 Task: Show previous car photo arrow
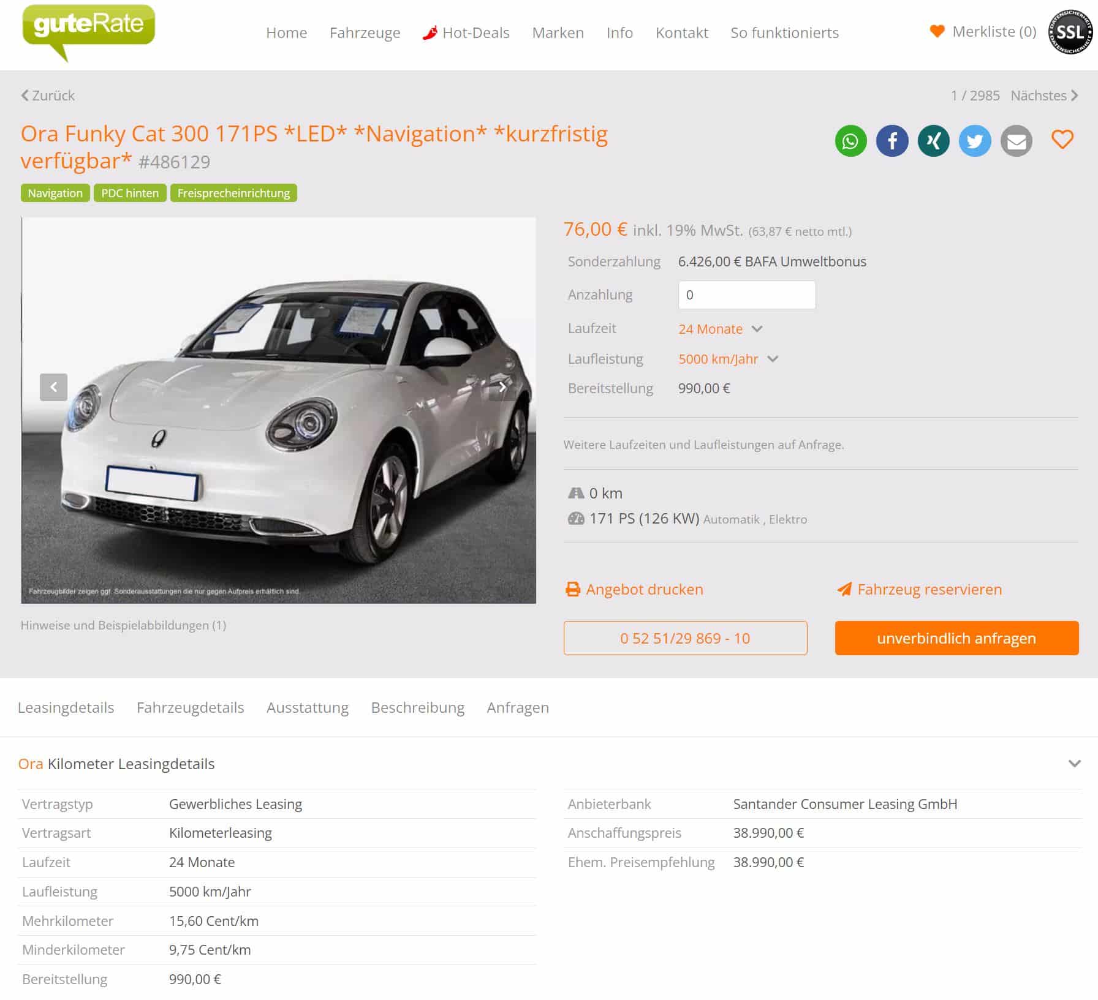(54, 387)
